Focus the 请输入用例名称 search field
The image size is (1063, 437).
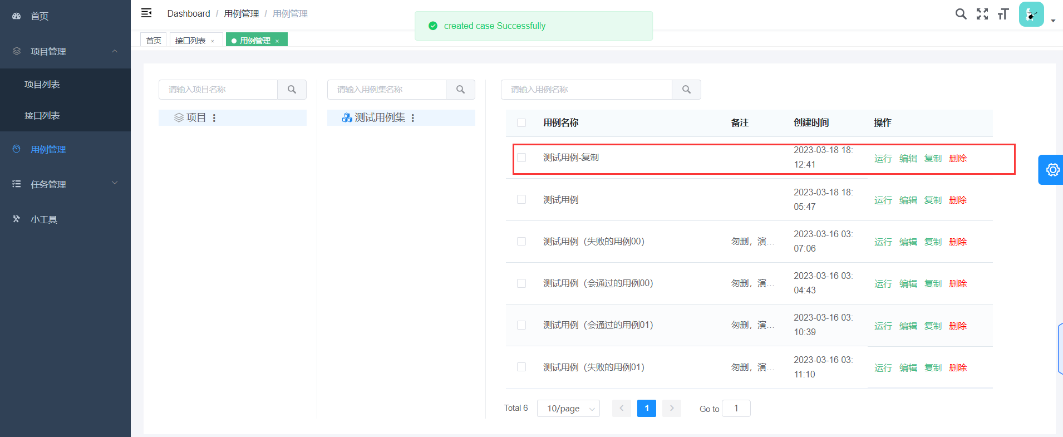[x=587, y=90]
